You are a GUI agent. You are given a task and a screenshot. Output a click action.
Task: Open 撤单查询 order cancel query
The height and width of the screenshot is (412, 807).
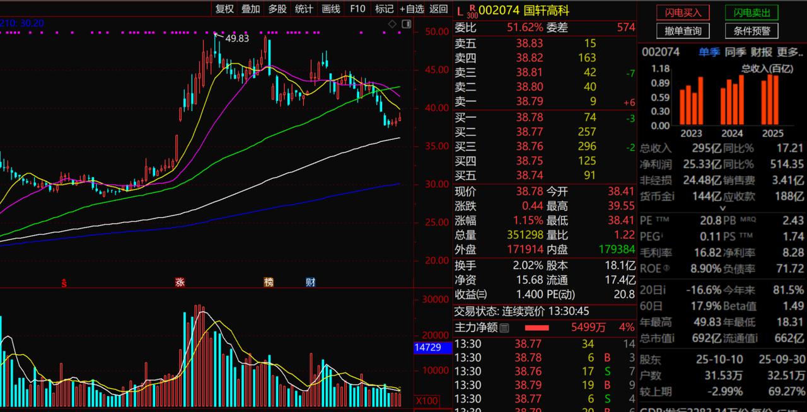click(x=683, y=31)
